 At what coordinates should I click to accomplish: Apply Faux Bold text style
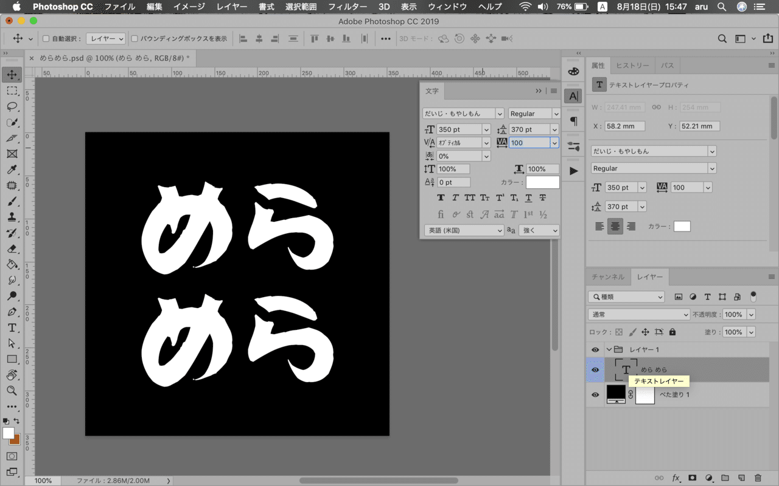point(441,198)
